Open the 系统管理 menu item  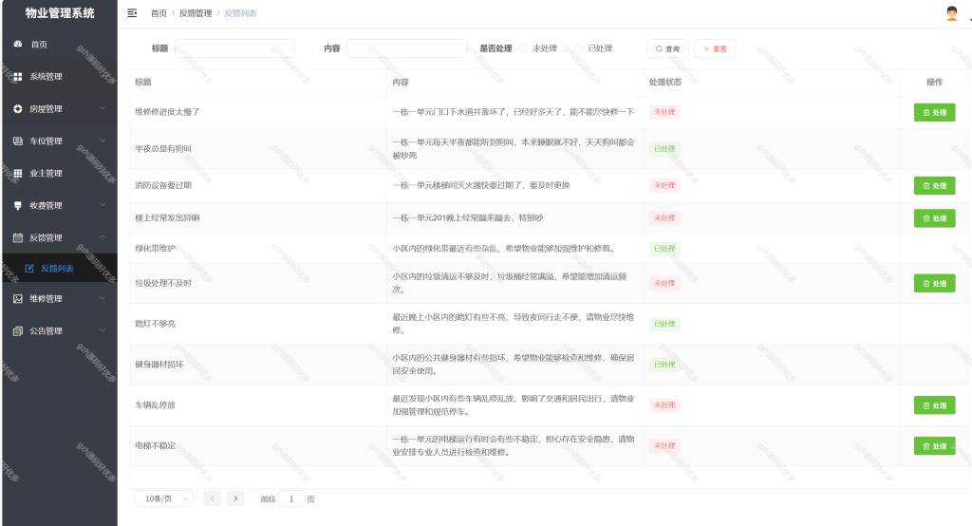(x=60, y=76)
